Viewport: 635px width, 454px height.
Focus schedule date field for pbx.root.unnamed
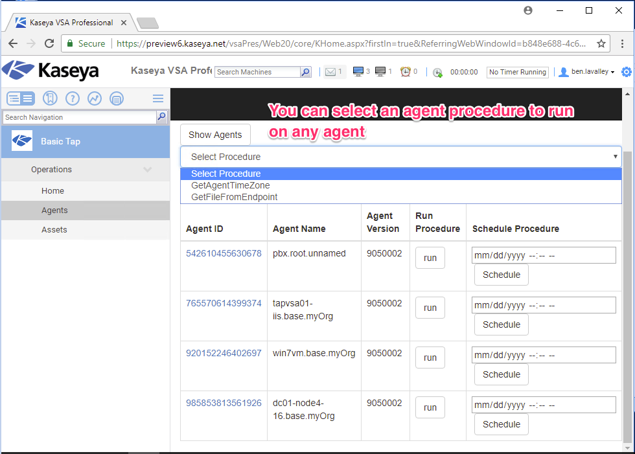click(x=544, y=255)
